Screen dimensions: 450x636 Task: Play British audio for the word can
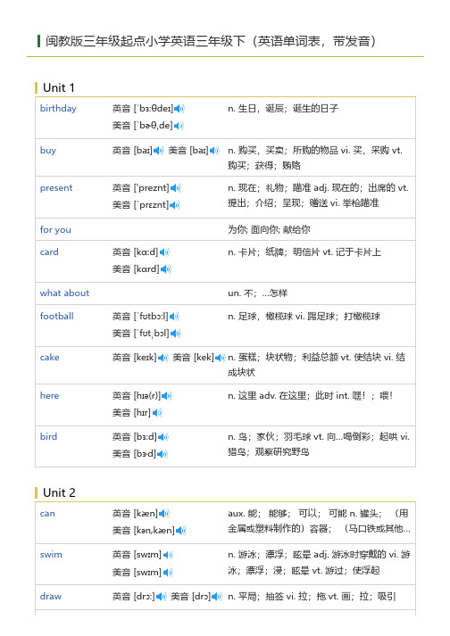(163, 514)
